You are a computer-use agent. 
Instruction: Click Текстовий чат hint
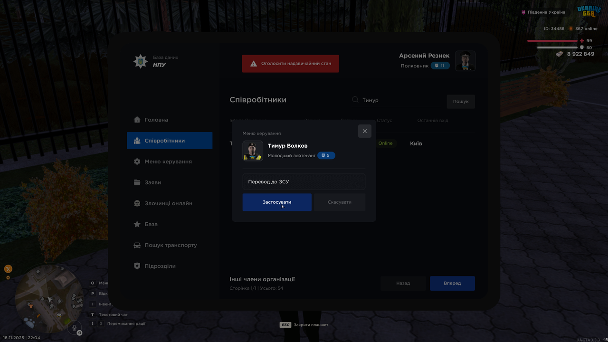pyautogui.click(x=113, y=314)
